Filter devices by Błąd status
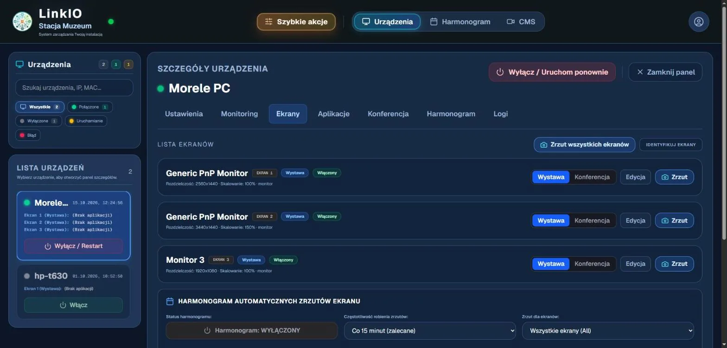 (x=28, y=135)
